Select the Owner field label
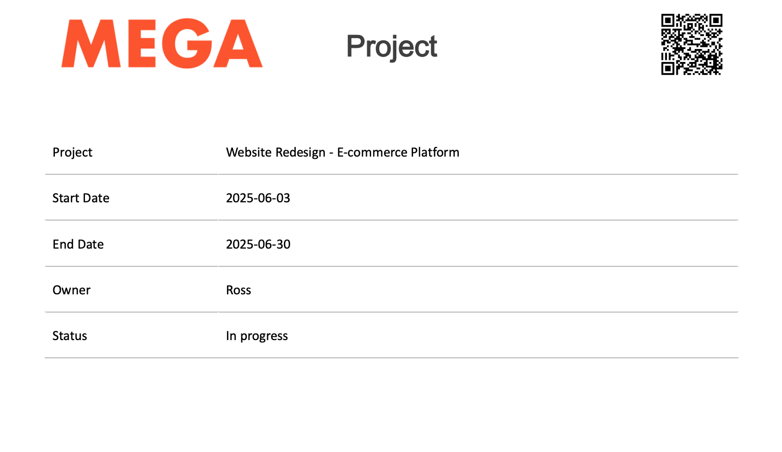 (x=72, y=290)
